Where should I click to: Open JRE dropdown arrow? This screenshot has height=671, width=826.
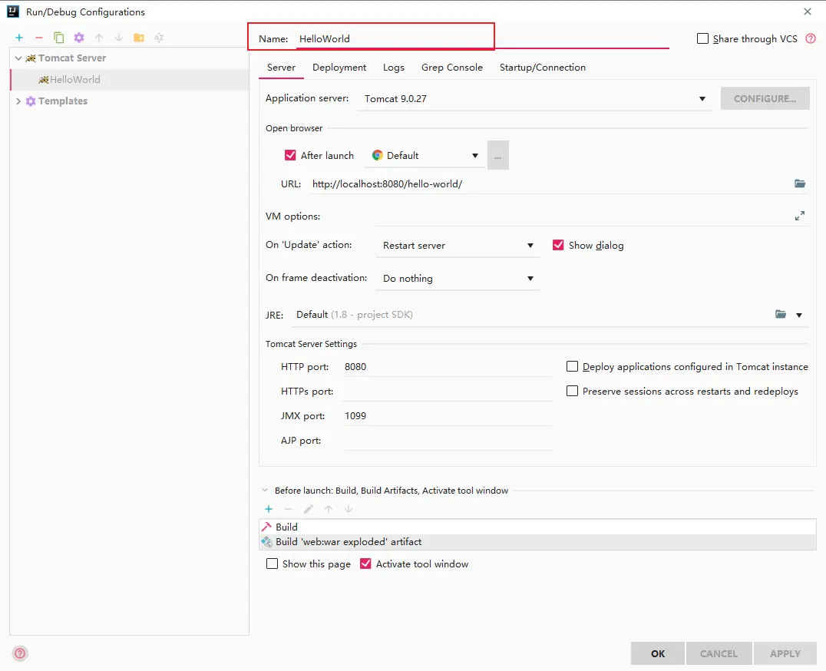click(x=799, y=315)
